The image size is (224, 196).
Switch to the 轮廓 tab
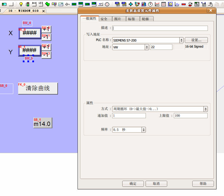pyautogui.click(x=147, y=19)
